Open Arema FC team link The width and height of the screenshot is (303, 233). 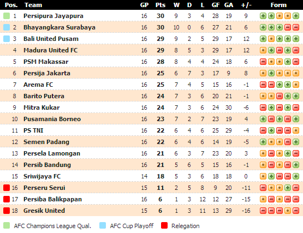[x=38, y=85]
